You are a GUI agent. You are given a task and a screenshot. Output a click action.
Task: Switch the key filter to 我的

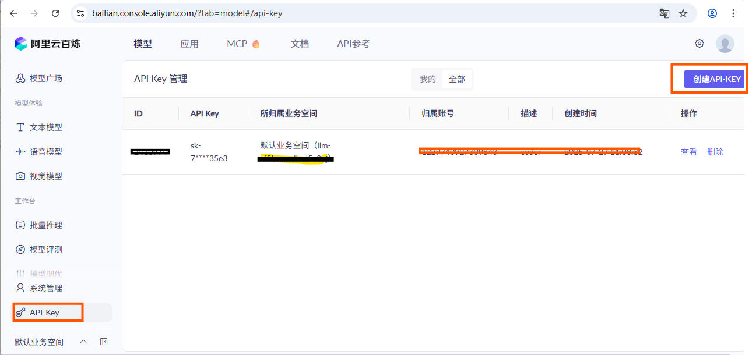point(427,79)
